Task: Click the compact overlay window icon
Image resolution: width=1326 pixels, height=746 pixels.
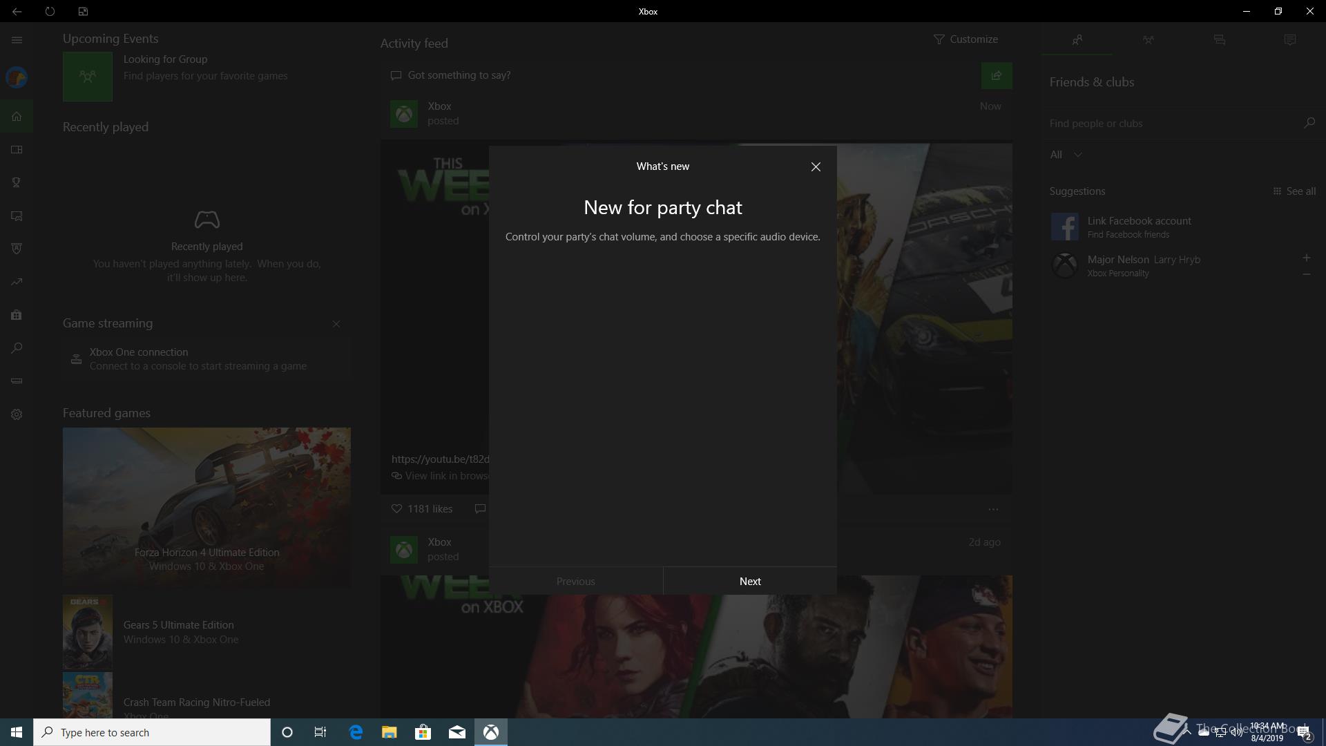Action: tap(83, 12)
